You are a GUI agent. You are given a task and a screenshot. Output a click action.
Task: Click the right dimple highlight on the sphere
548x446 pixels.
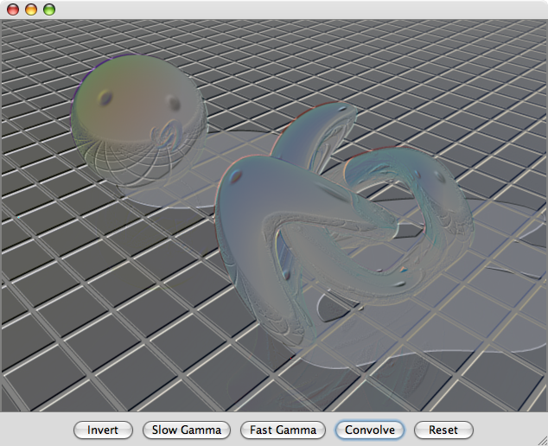[x=173, y=105]
